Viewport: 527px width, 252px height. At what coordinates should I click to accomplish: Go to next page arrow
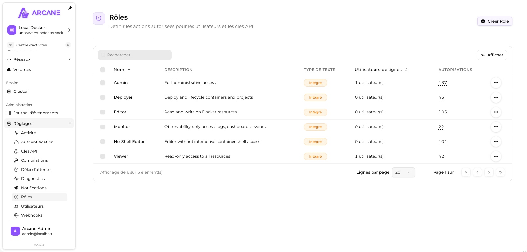(x=489, y=172)
